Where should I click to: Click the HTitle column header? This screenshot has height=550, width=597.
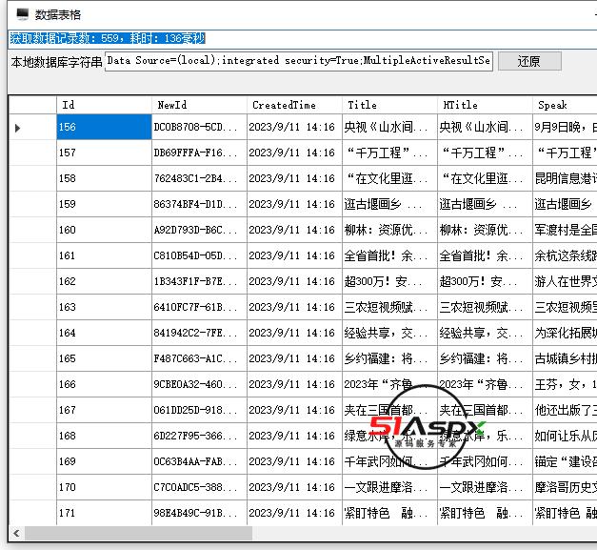pyautogui.click(x=485, y=105)
